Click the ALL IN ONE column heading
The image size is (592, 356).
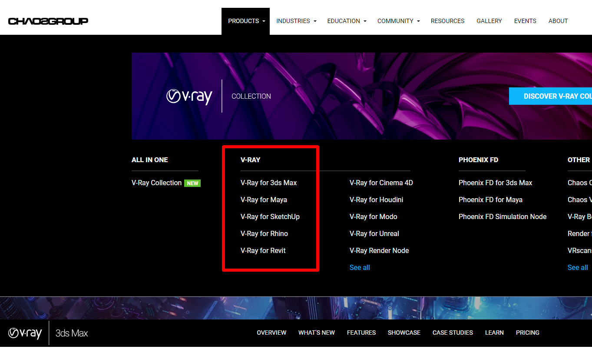150,160
